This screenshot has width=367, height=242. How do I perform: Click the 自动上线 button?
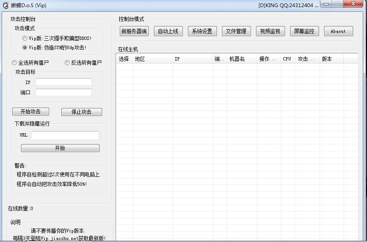click(168, 31)
